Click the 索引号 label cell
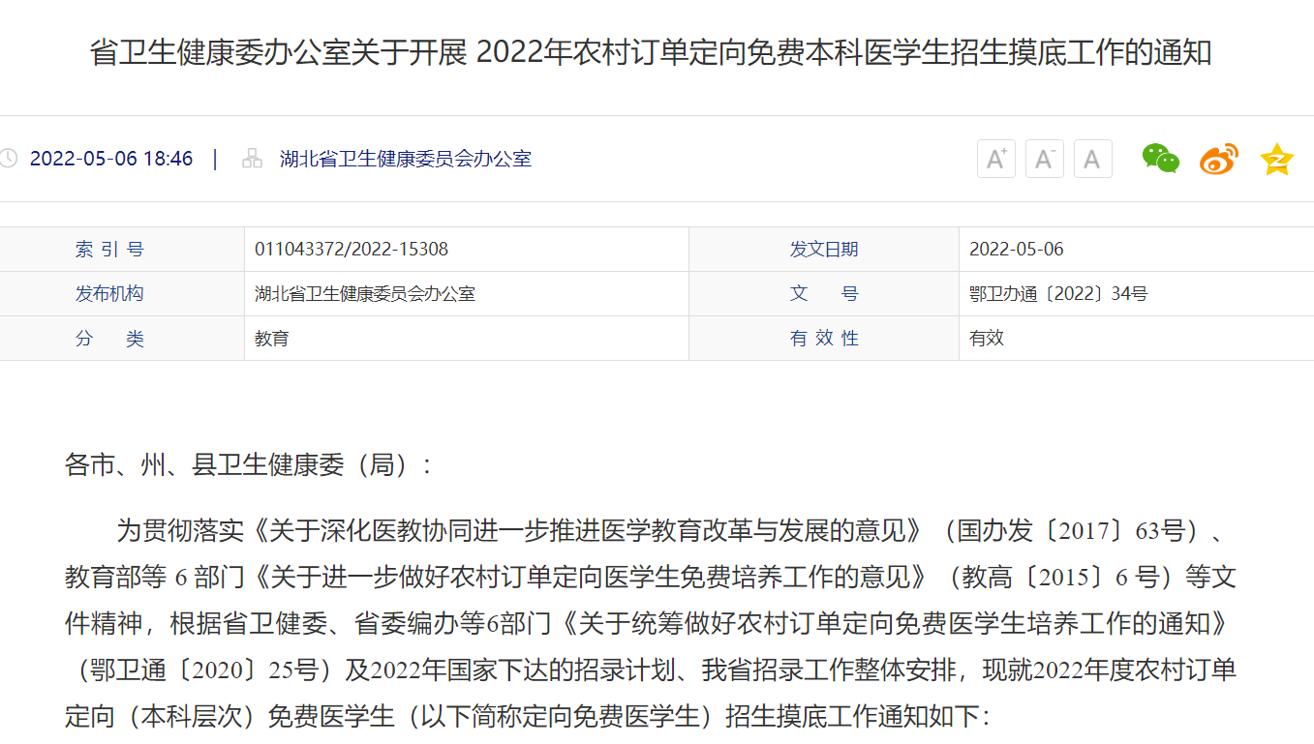Image resolution: width=1314 pixels, height=744 pixels. click(x=109, y=250)
